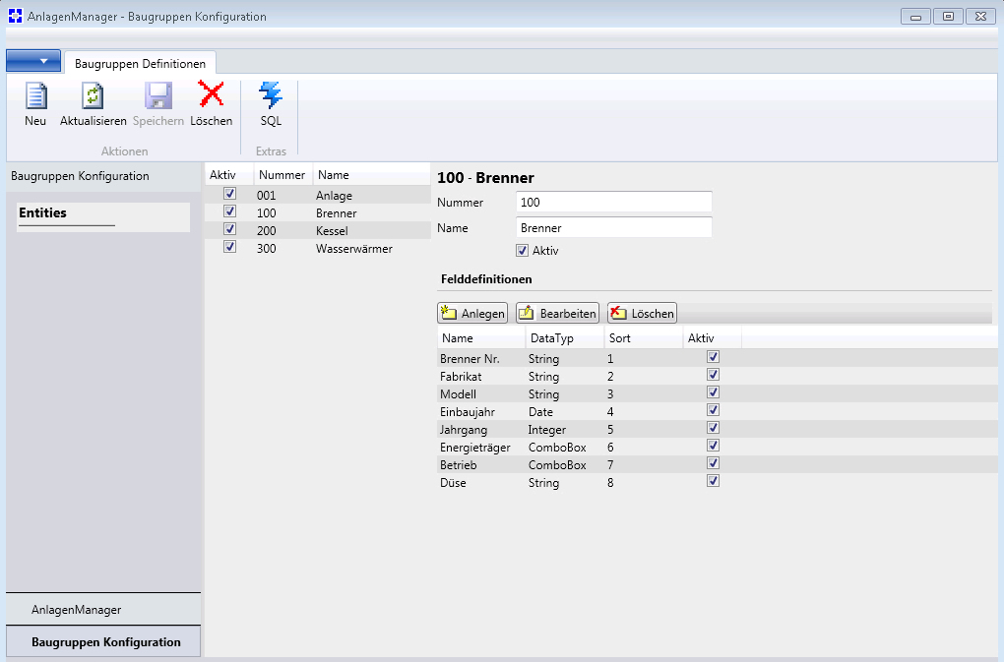Toggle Aktiv checkbox for Modell field
The height and width of the screenshot is (662, 1004).
[714, 392]
